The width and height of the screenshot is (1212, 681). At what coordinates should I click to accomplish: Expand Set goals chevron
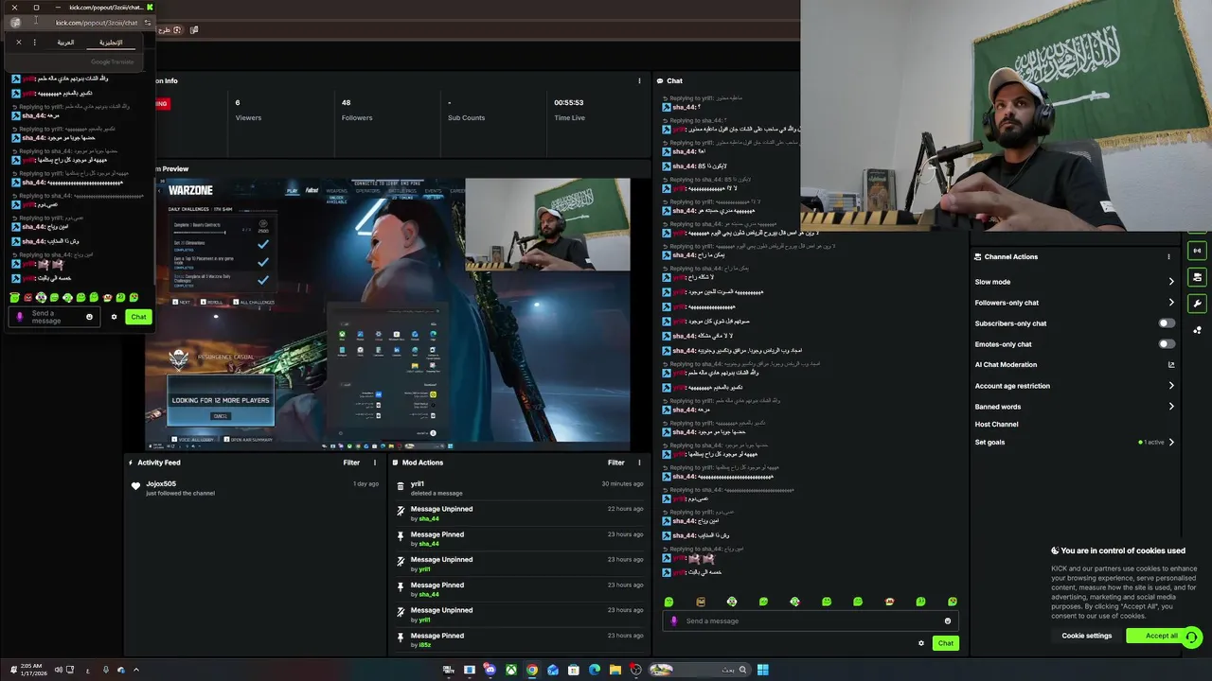(1171, 442)
